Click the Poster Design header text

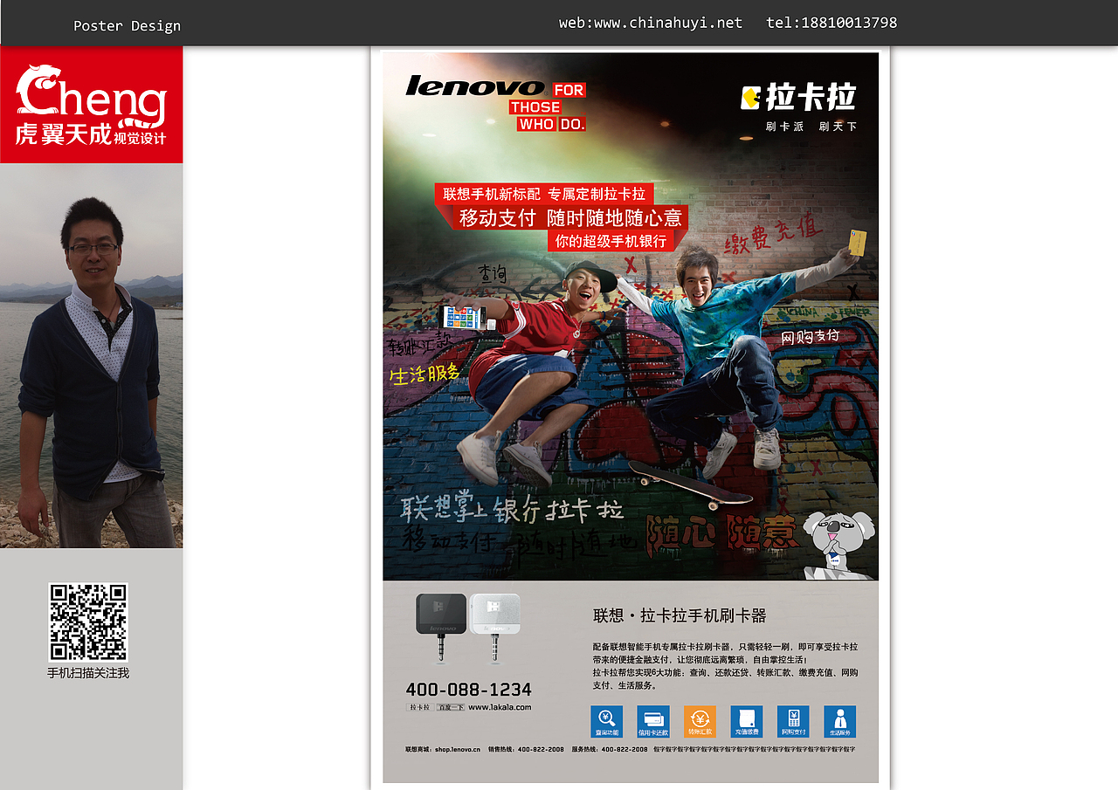(x=128, y=26)
